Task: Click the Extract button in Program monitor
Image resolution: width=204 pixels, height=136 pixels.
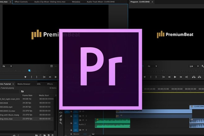Action: click(199, 77)
